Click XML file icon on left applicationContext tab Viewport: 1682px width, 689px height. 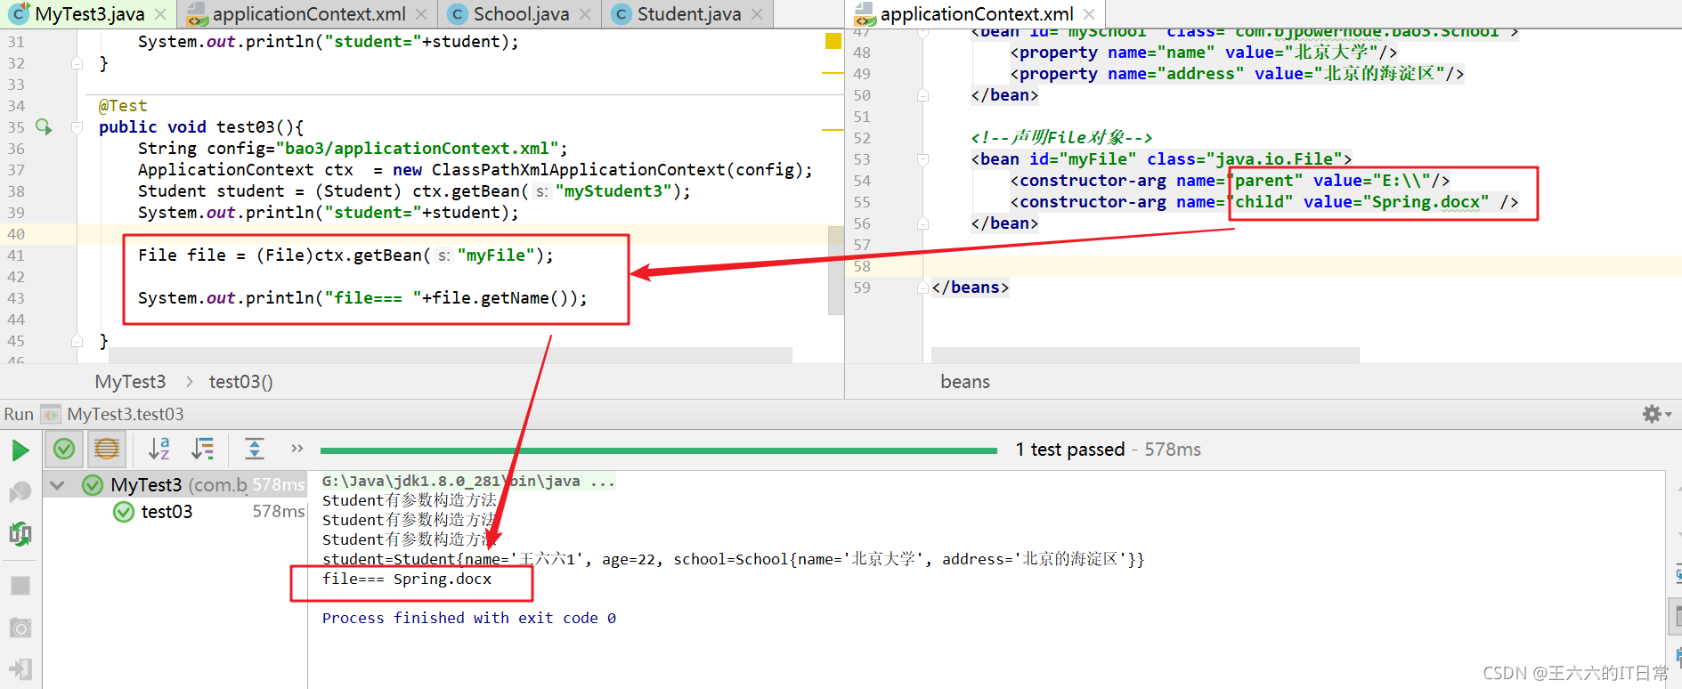[x=197, y=15]
